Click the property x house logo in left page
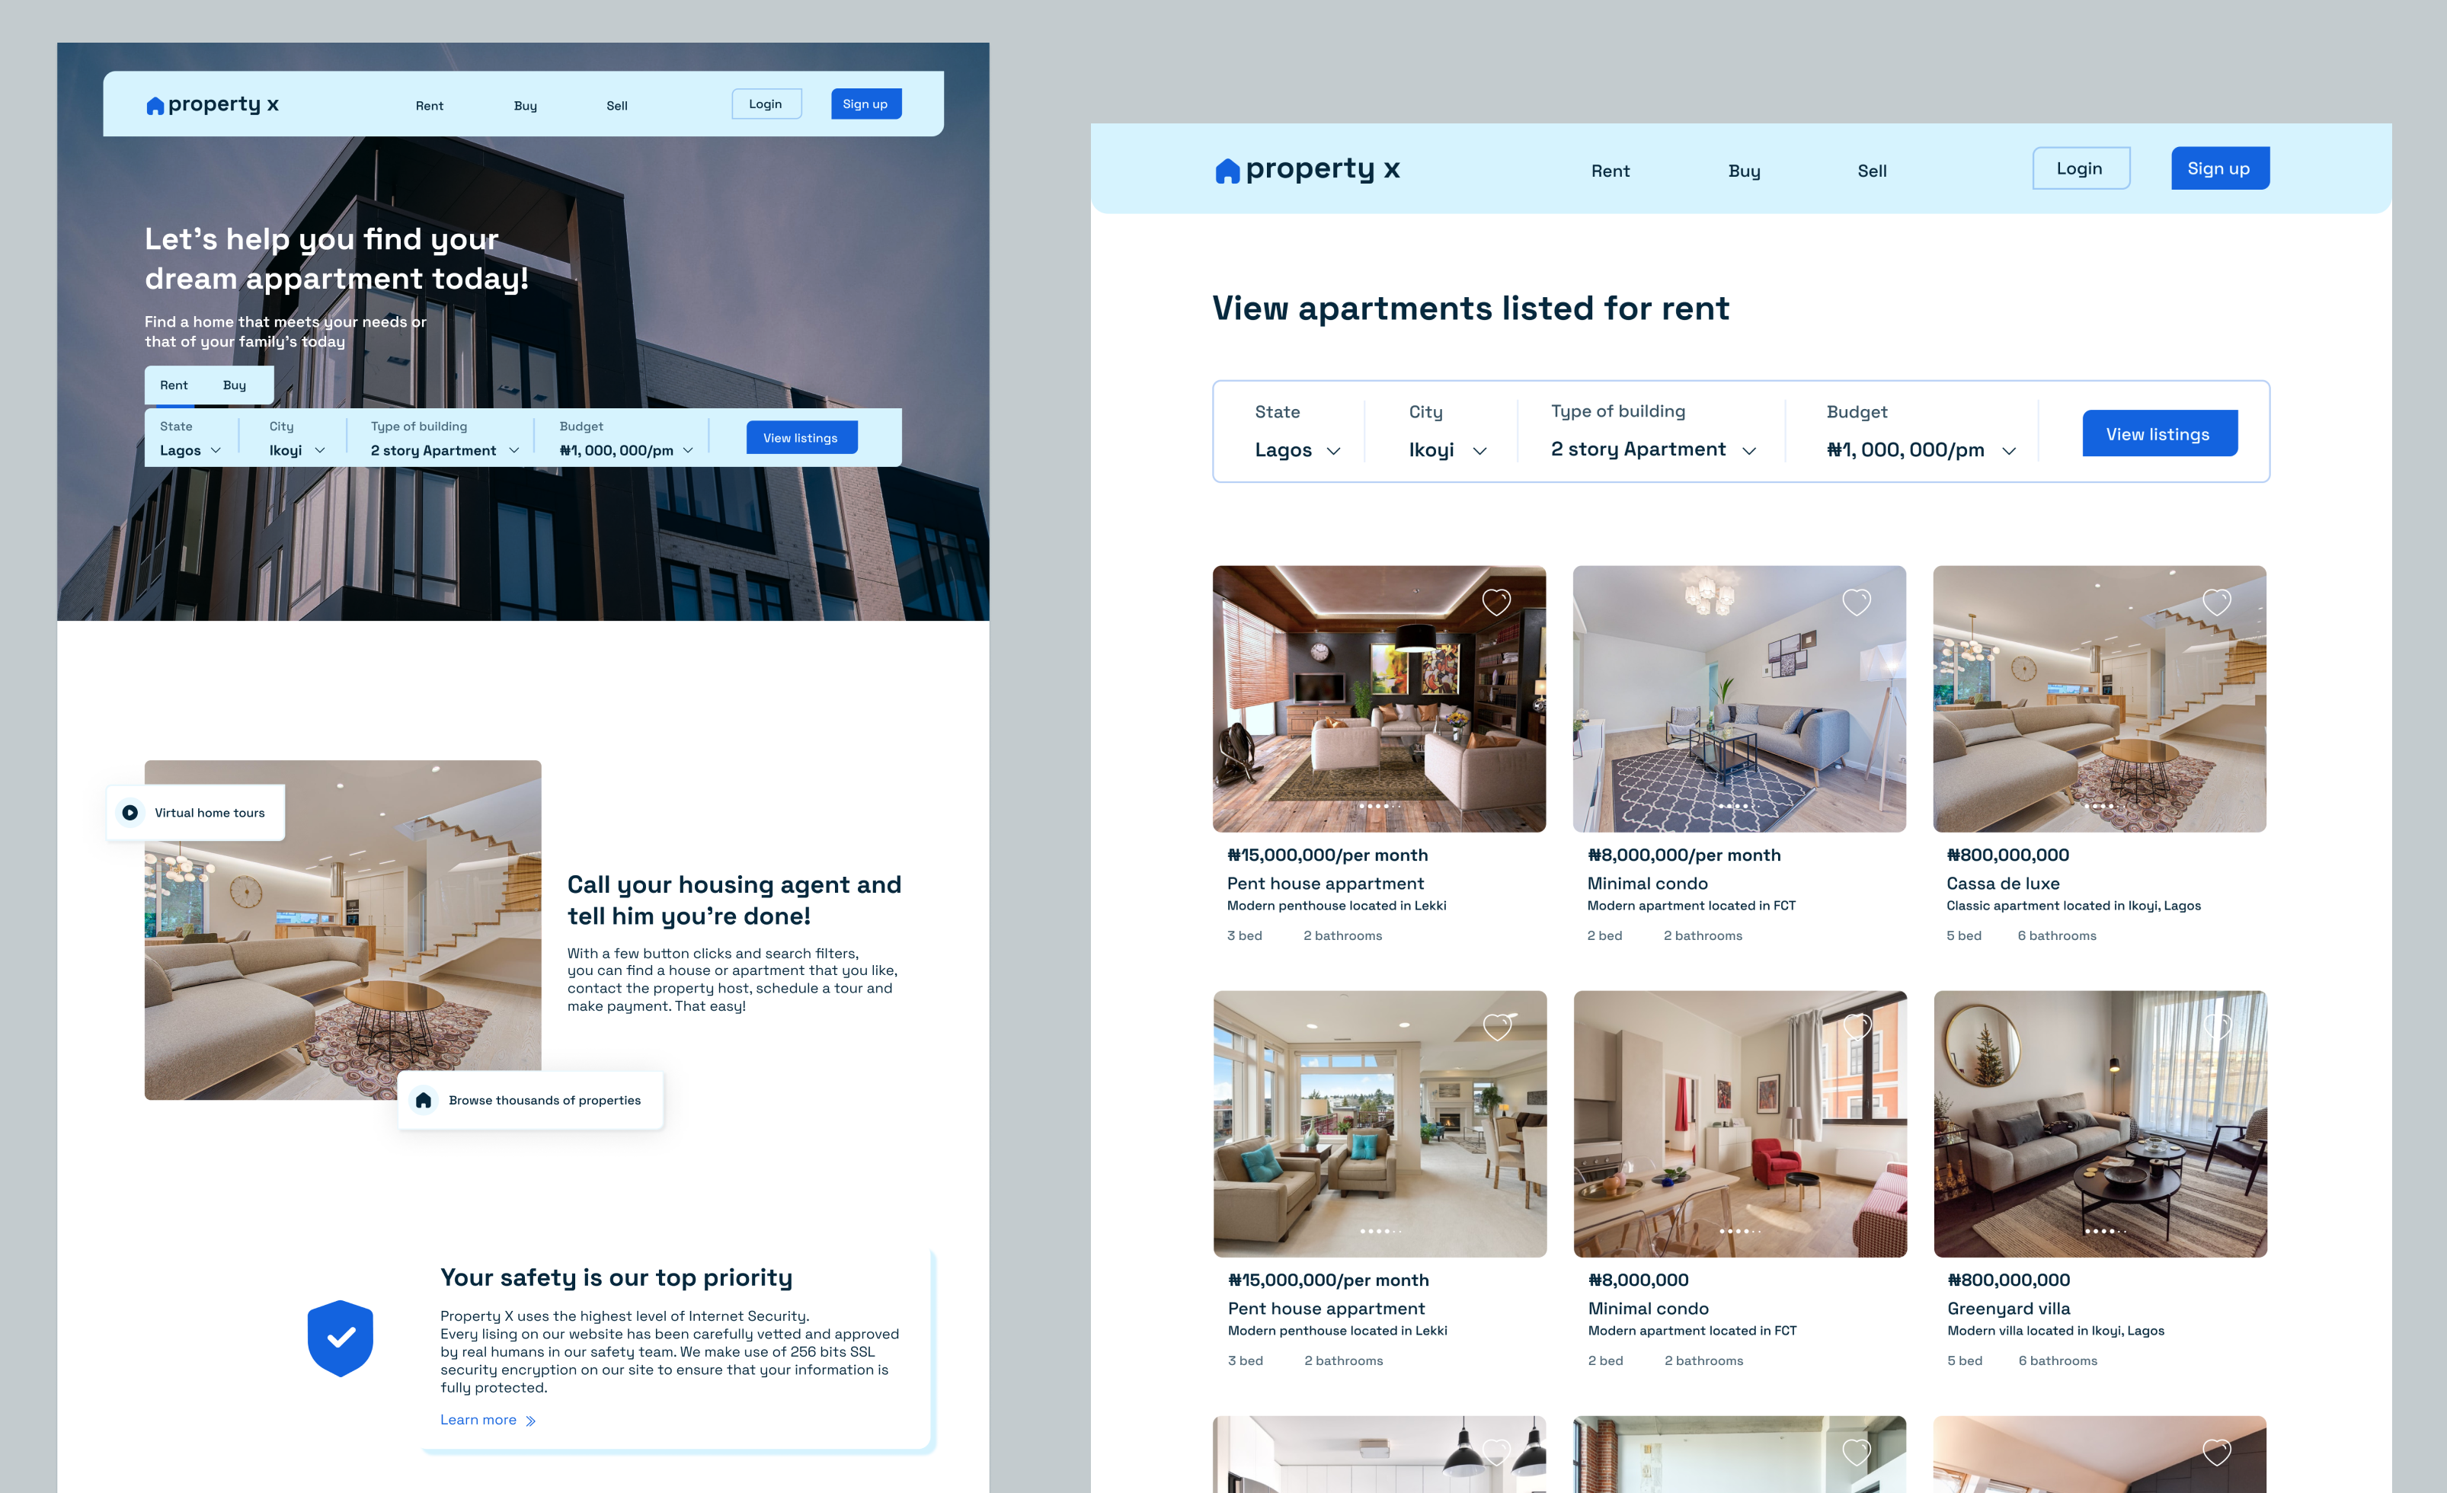Viewport: 2447px width, 1493px height. tap(155, 105)
